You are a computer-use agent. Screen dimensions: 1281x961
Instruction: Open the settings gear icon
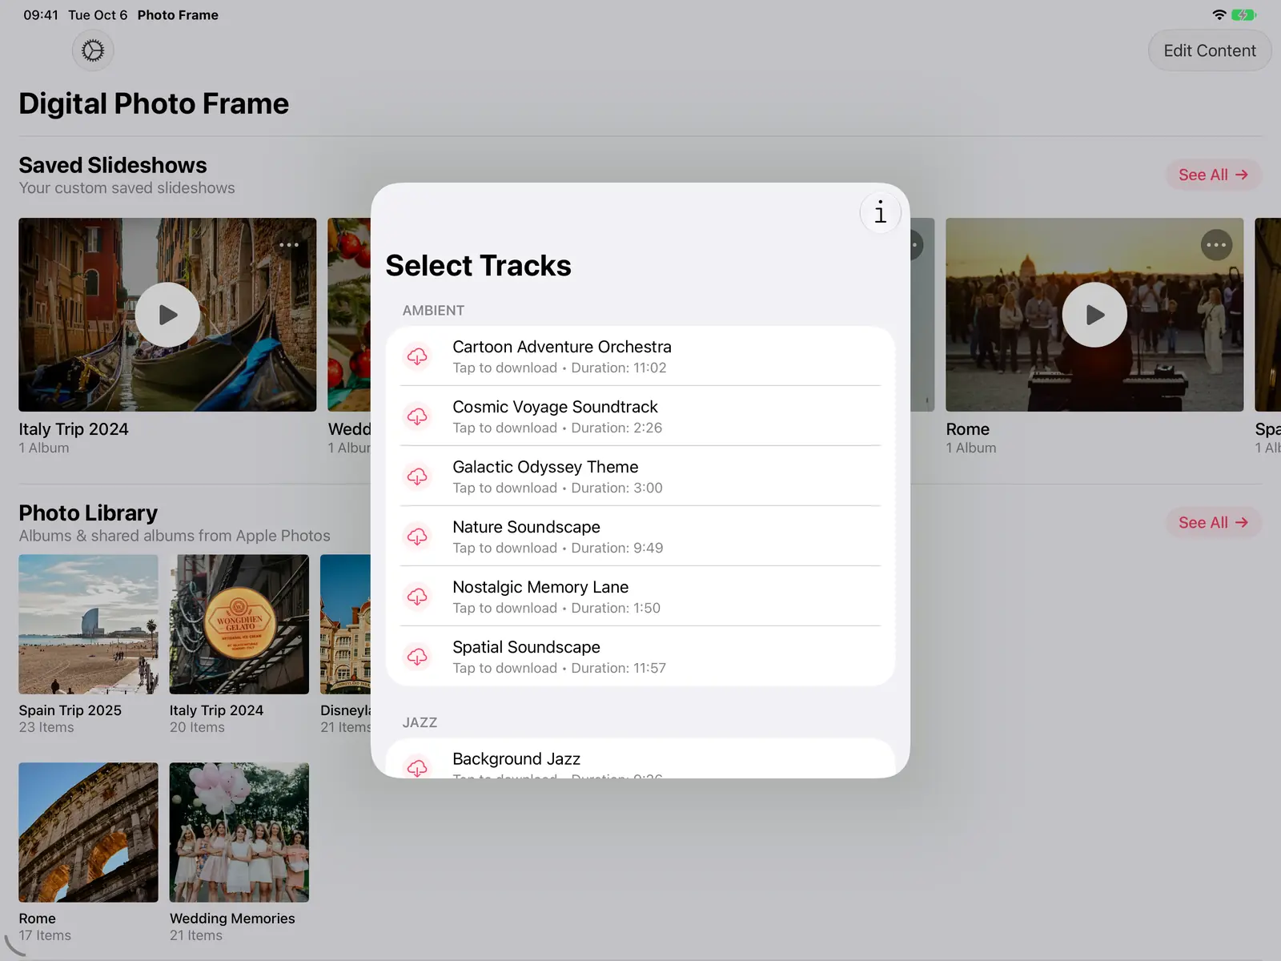(93, 50)
